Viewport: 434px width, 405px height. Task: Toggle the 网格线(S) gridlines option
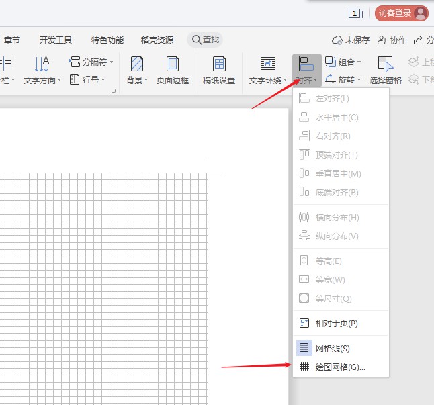click(341, 349)
